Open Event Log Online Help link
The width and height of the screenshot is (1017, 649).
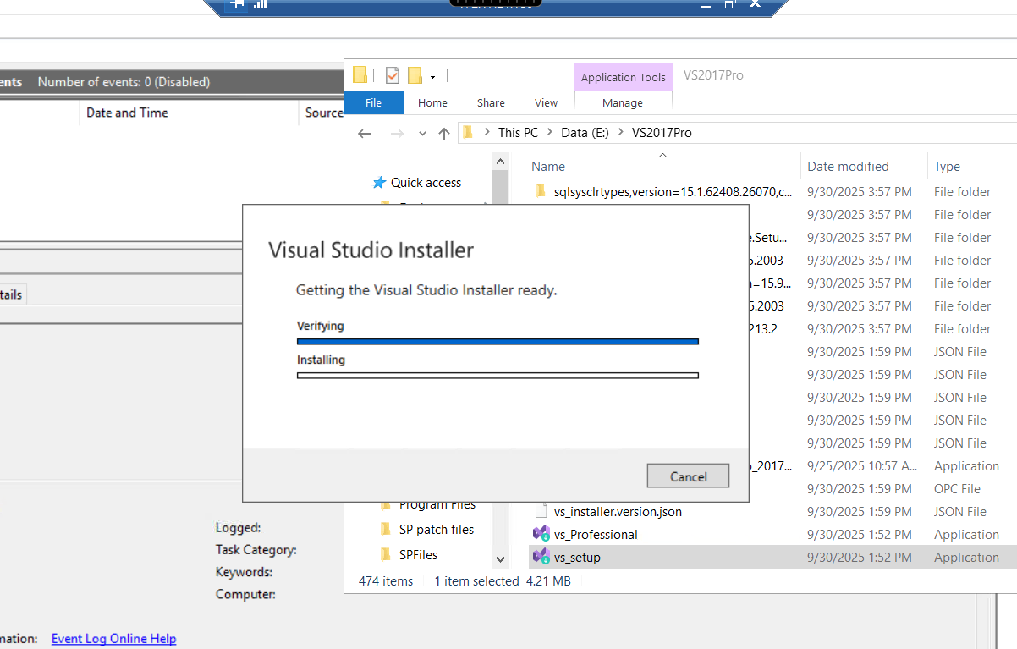click(113, 639)
